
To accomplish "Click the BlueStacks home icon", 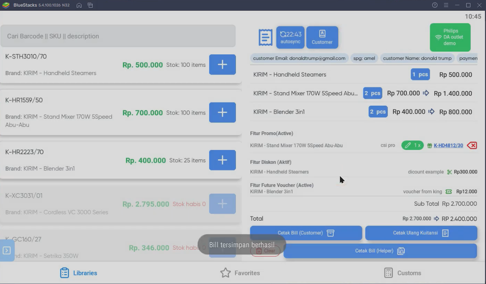I will click(x=79, y=5).
